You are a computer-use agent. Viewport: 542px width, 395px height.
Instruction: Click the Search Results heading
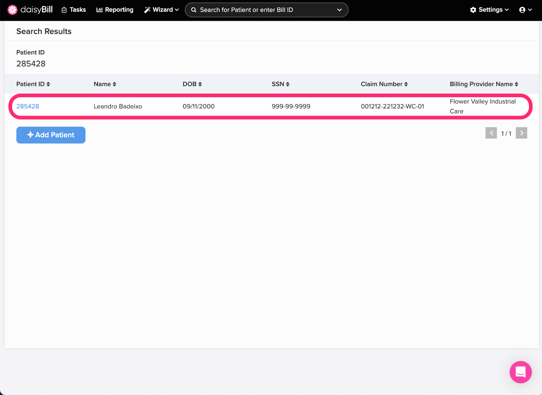coord(44,31)
